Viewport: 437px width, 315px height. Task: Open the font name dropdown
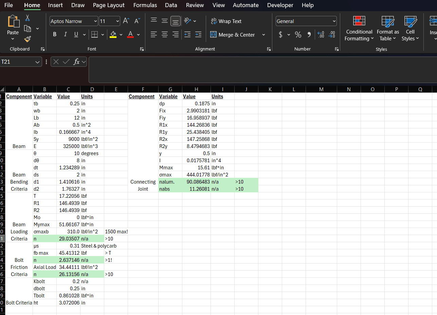coord(95,21)
